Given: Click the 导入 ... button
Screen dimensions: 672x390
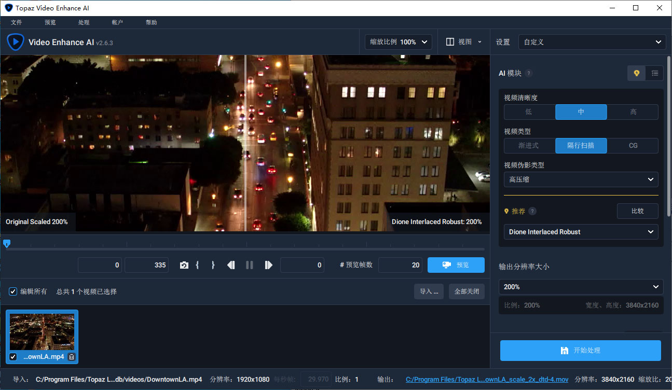Looking at the screenshot, I should (x=429, y=291).
